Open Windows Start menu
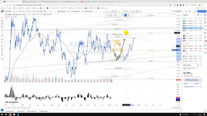The width and height of the screenshot is (207, 116). pos(2,114)
